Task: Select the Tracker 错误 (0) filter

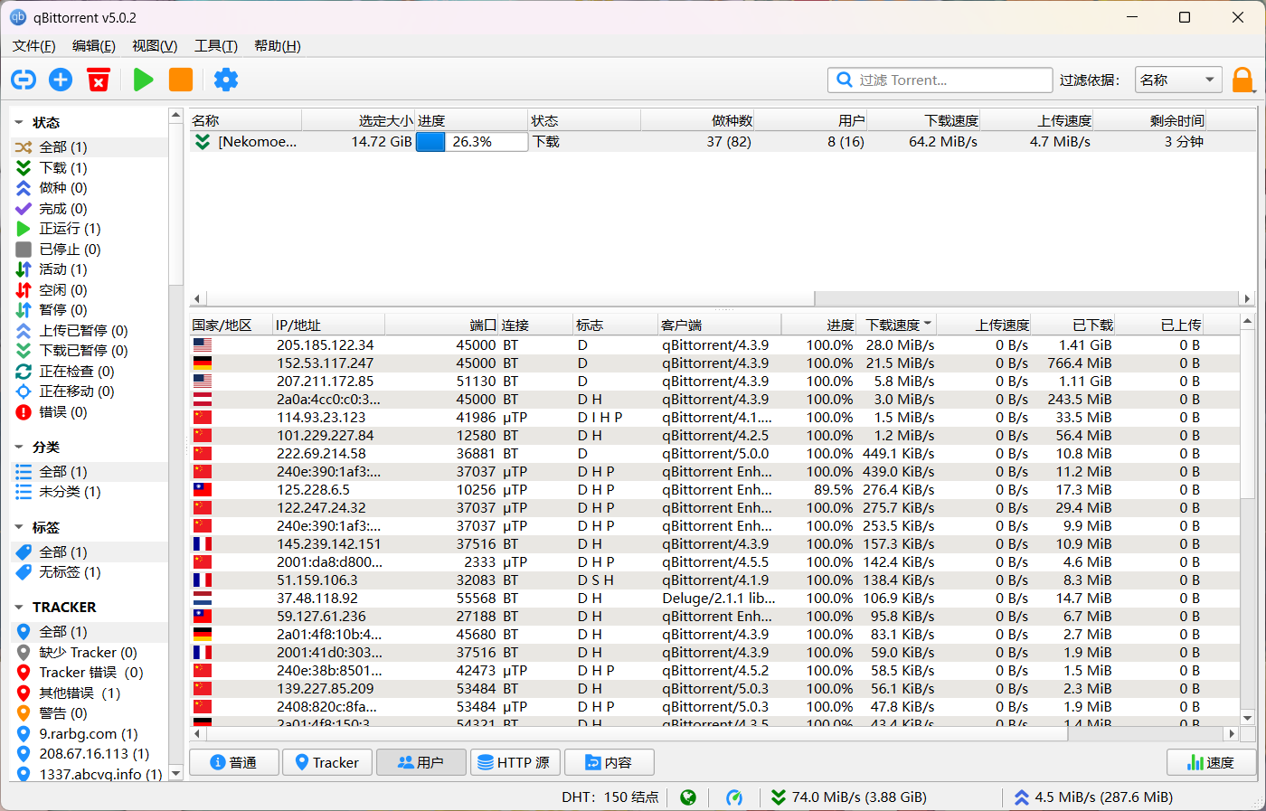Action: point(90,673)
